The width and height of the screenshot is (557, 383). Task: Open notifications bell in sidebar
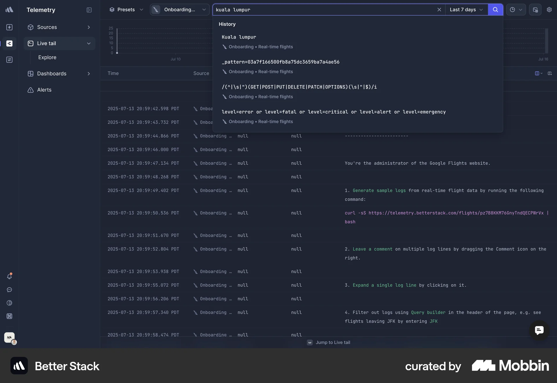click(10, 277)
